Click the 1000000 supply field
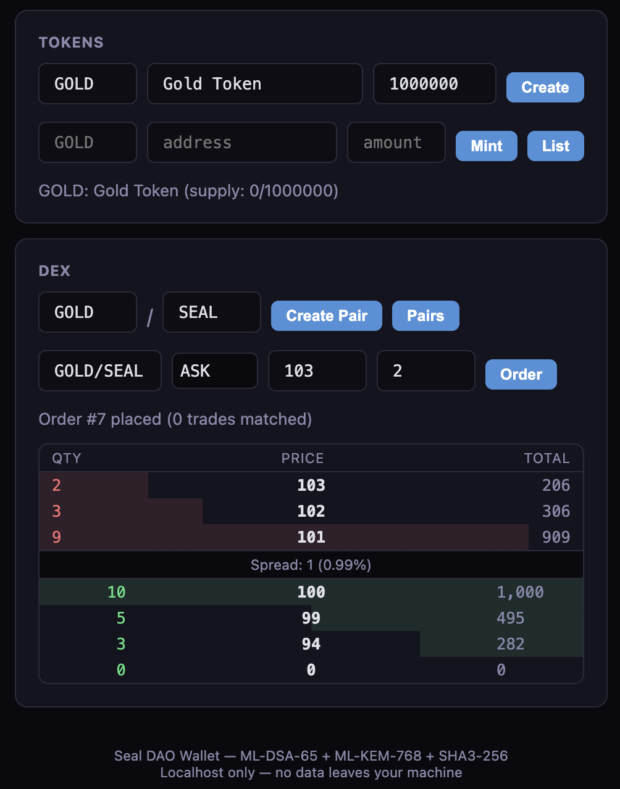The width and height of the screenshot is (620, 789). coord(434,83)
